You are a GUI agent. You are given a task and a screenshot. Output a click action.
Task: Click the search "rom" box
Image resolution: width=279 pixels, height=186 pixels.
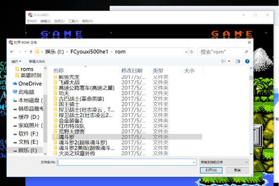(224, 52)
